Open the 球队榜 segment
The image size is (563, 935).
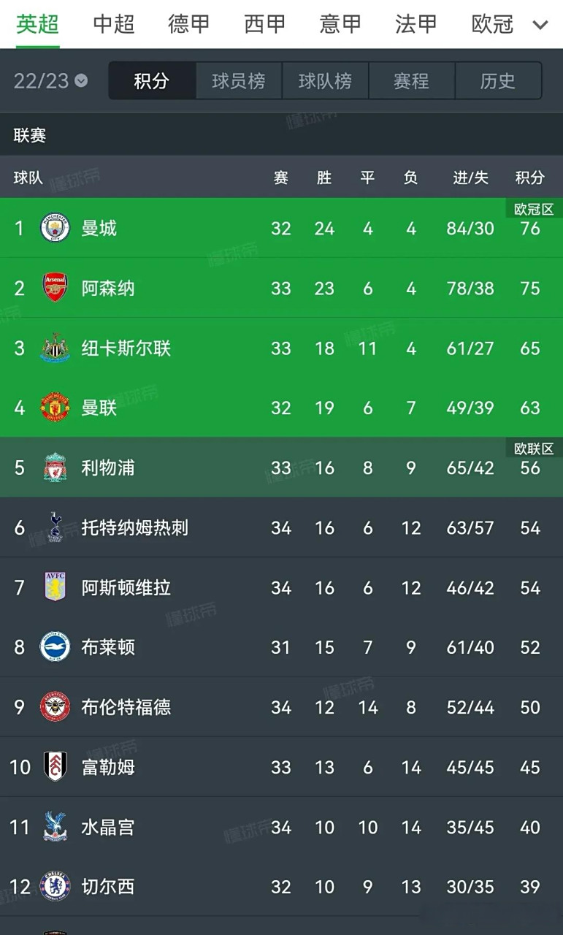click(x=325, y=80)
